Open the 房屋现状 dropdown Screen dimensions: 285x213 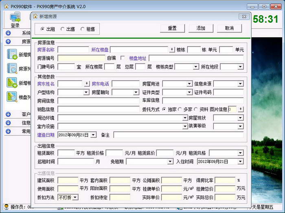(241, 118)
